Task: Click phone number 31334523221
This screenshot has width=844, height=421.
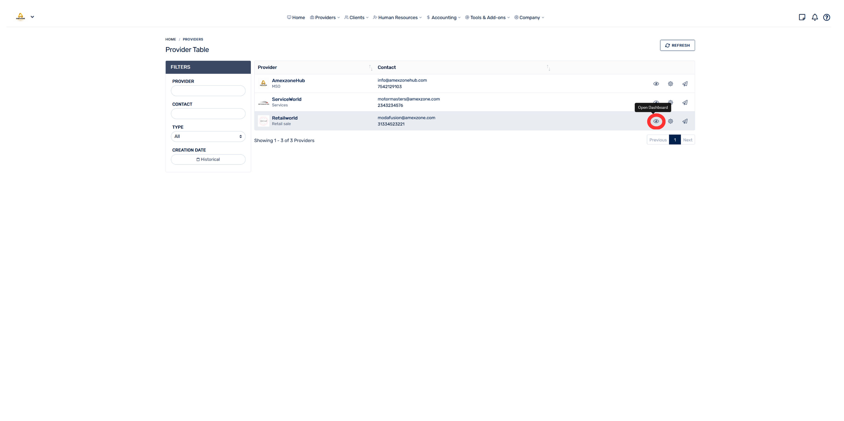Action: tap(391, 124)
